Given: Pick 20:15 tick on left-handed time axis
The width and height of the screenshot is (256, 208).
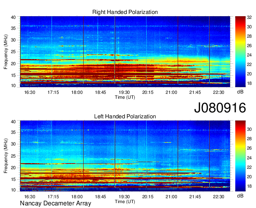Looking at the screenshot, I should (148, 197).
